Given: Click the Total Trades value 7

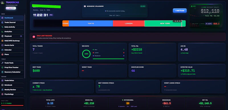Looking at the screenshot, I should [x=34, y=50].
